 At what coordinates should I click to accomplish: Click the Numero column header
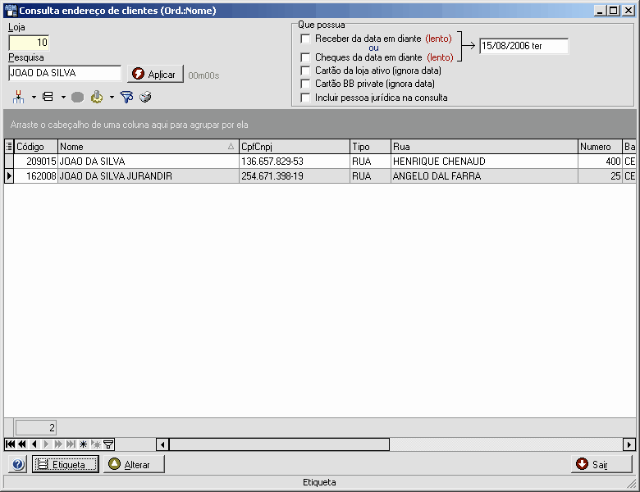[600, 147]
